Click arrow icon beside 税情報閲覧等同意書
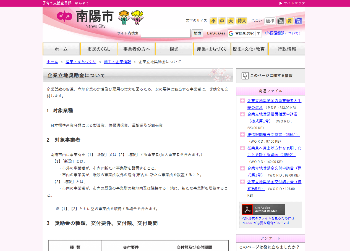This screenshot has height=251, width=350. [242, 135]
